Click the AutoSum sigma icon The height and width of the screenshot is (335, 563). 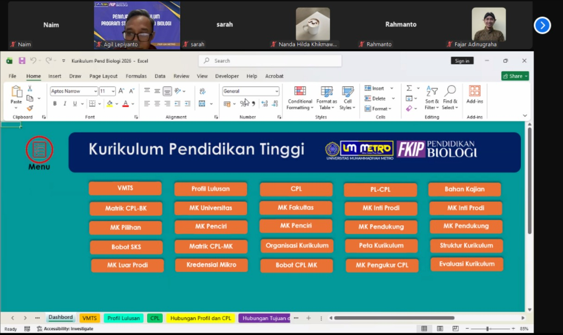409,88
